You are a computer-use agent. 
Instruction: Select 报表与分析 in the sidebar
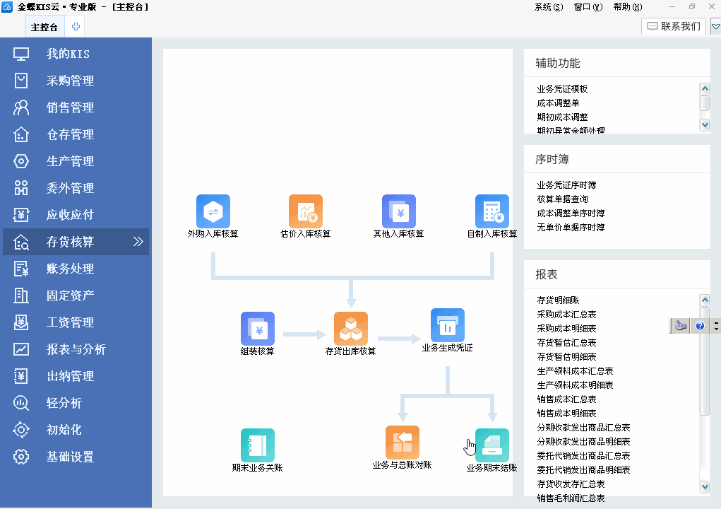[x=76, y=349]
